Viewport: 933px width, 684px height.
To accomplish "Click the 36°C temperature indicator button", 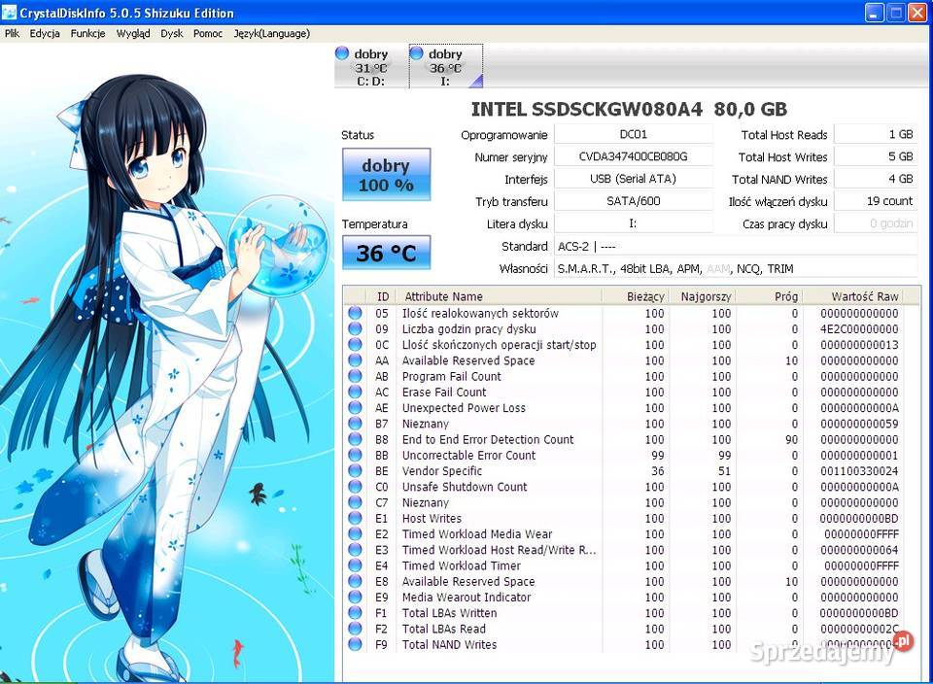I will 386,252.
